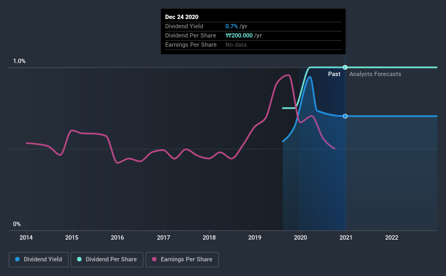Click the 2022 x-axis year label
Viewport: 446px width, 276px height.
[x=392, y=237]
